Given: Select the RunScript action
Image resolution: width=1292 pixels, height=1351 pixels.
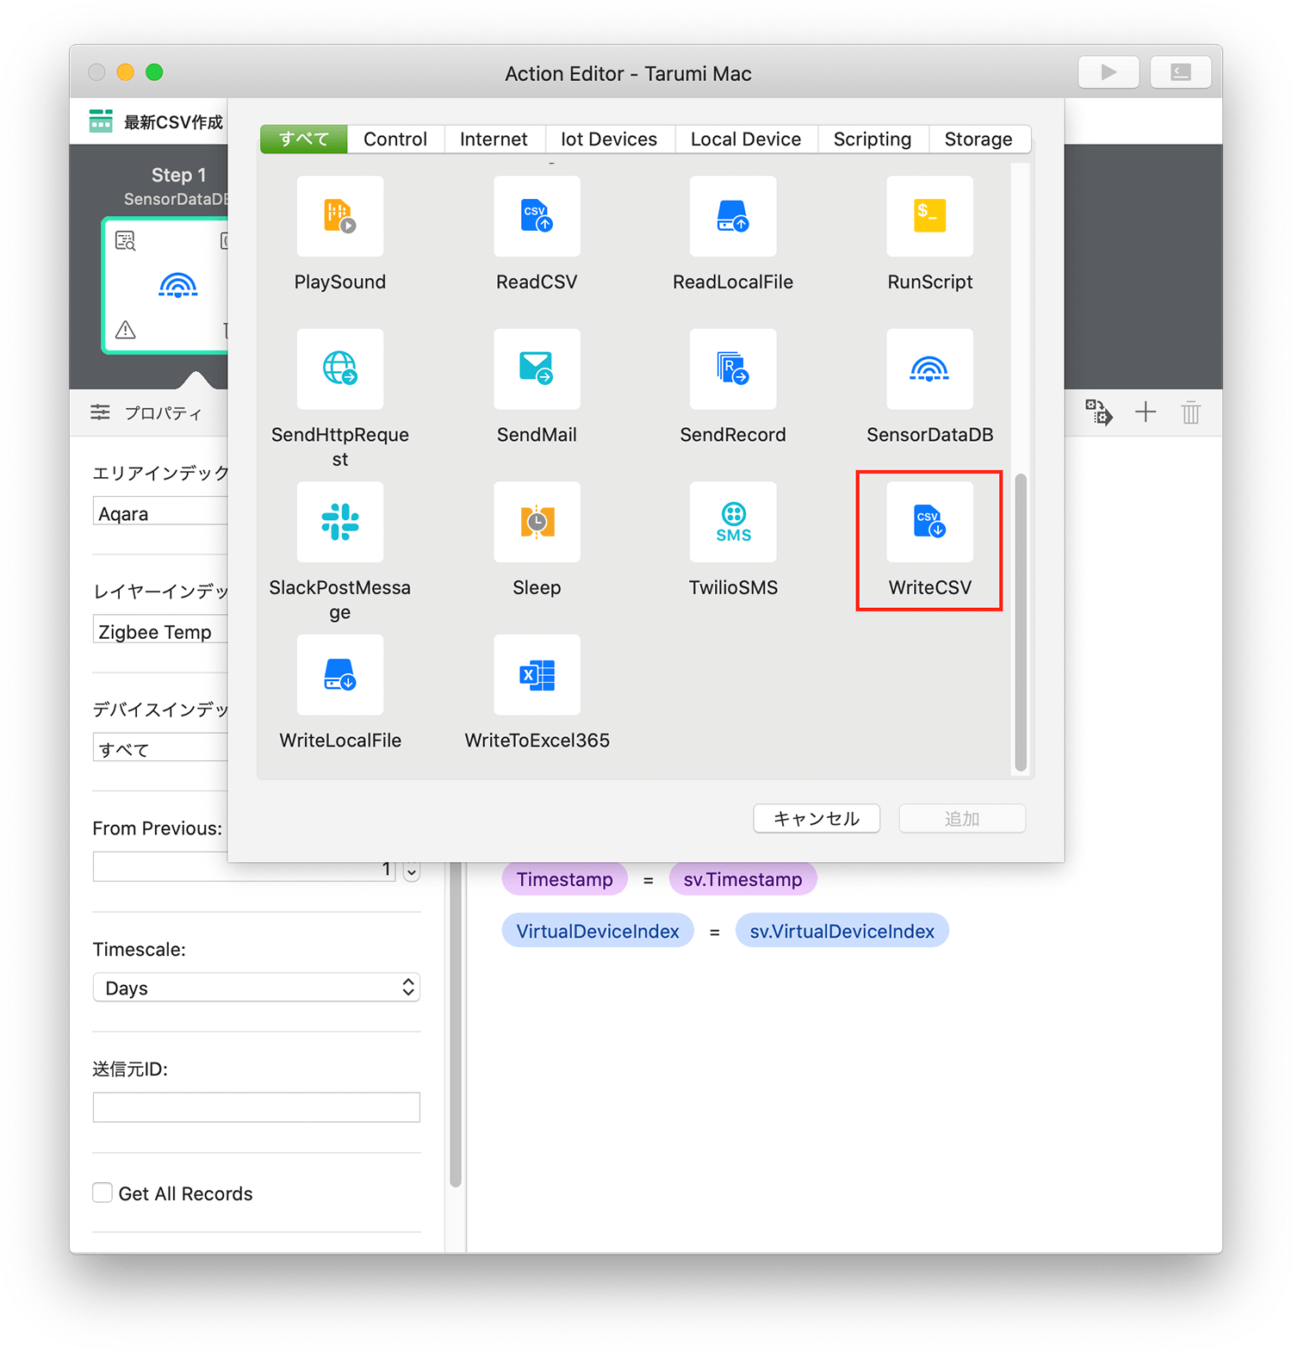Looking at the screenshot, I should (x=929, y=216).
